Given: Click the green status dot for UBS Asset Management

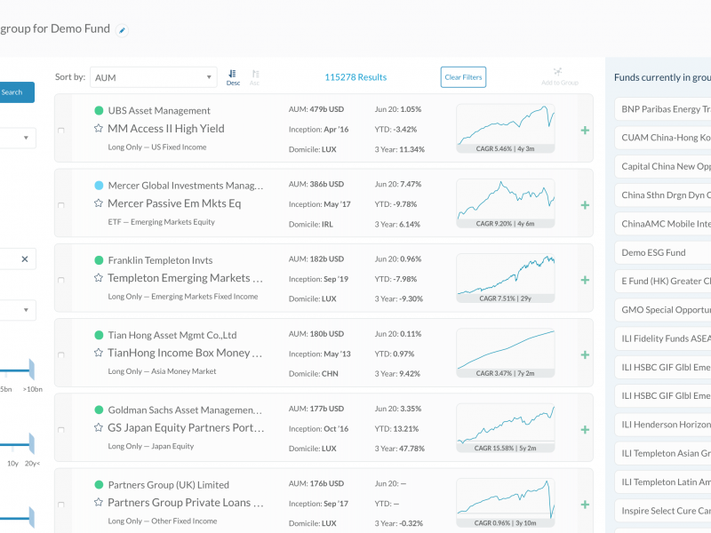Looking at the screenshot, I should [99, 110].
